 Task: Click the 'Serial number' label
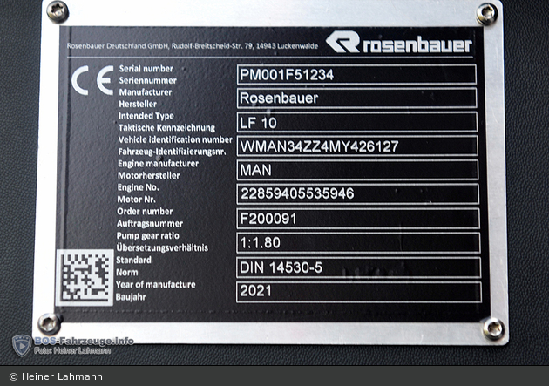[146, 69]
